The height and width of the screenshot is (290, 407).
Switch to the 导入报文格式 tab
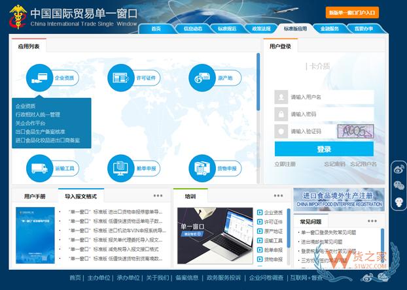point(80,196)
